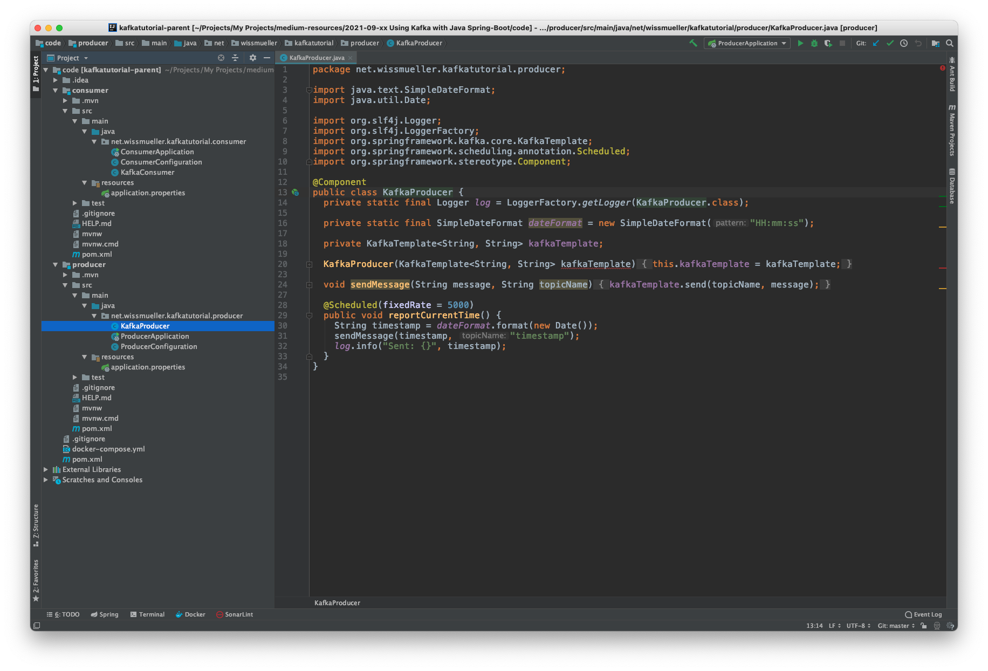
Task: Open Search Everywhere with the magnifier icon
Action: 949,43
